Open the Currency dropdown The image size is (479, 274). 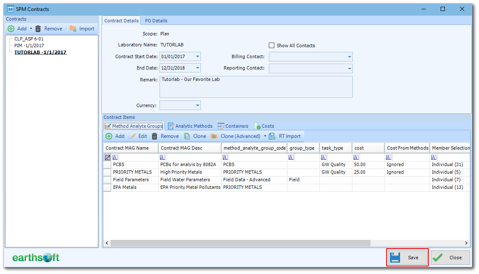pyautogui.click(x=198, y=105)
